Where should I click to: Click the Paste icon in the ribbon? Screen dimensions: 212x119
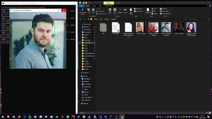pyautogui.click(x=93, y=11)
